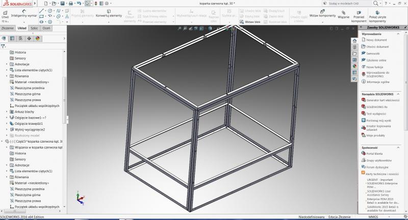Click the Konwertuj elementy tool
The width and height of the screenshot is (408, 220).
tap(109, 14)
